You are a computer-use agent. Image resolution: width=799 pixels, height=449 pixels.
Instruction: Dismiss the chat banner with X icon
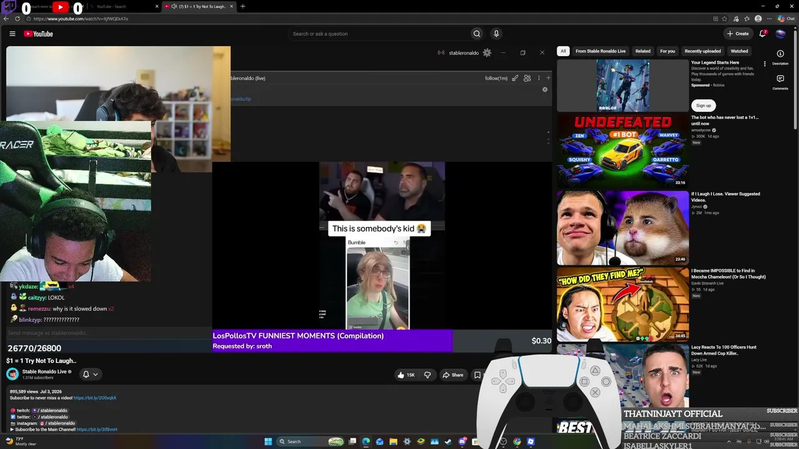click(x=545, y=90)
